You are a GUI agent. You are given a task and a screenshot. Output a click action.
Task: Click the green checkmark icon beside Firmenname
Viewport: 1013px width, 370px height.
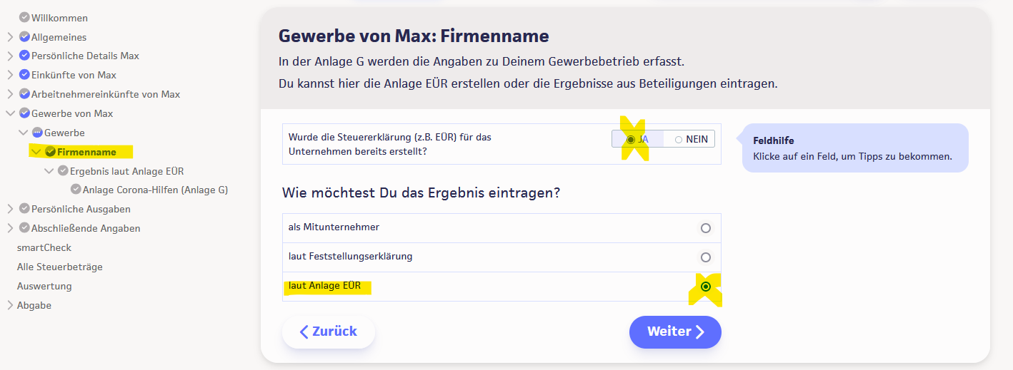(50, 152)
